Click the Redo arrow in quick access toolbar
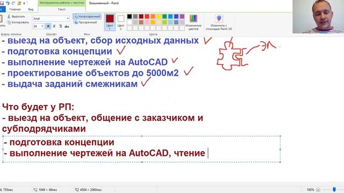 (x=13, y=3)
